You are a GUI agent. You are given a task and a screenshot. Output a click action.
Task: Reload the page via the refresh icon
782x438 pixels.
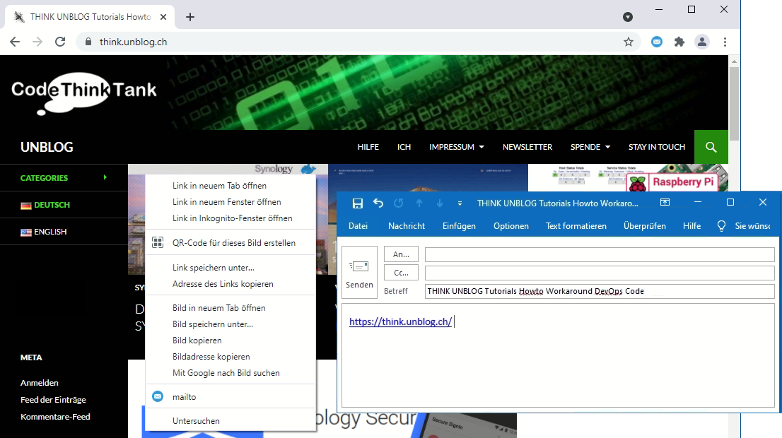click(x=60, y=42)
